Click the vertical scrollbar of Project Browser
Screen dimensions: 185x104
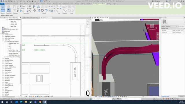coord(21,64)
